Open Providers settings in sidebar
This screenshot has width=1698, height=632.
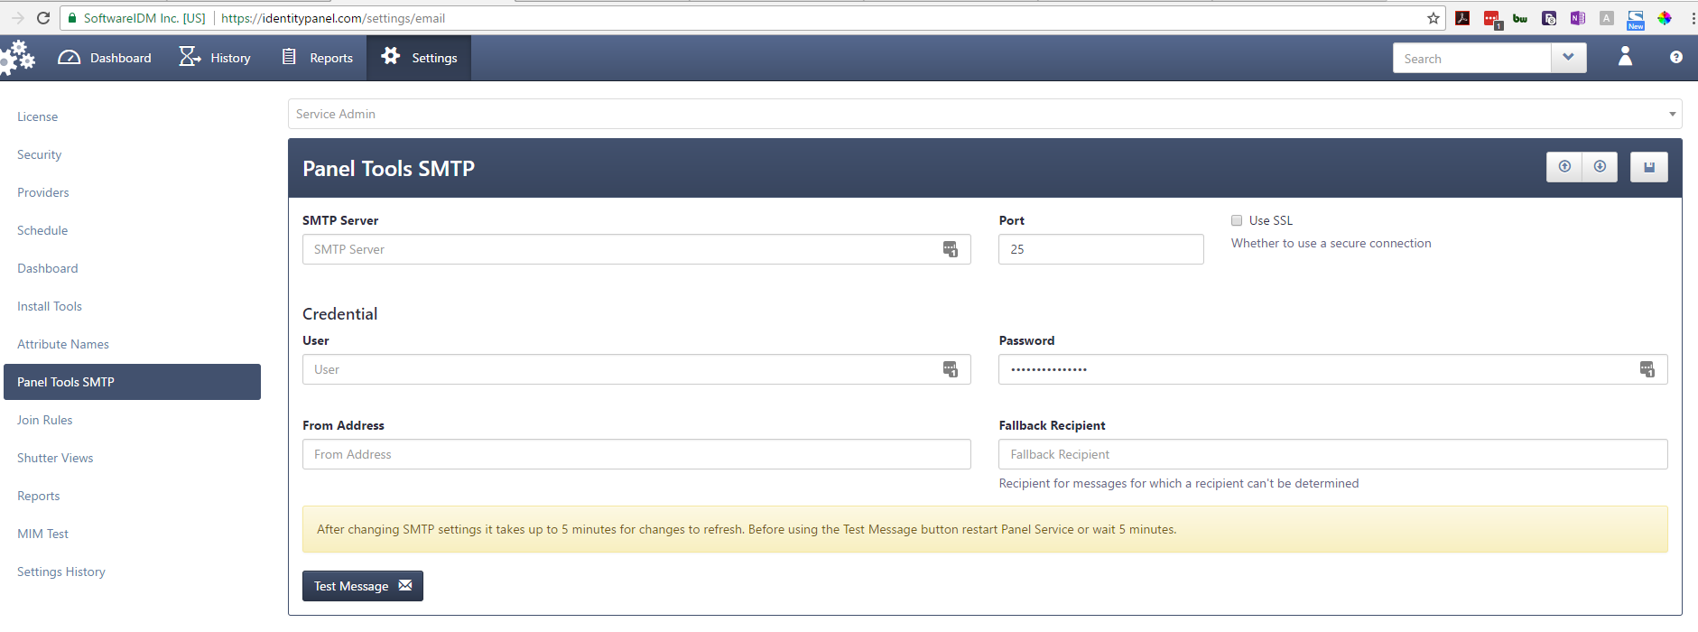click(x=43, y=192)
